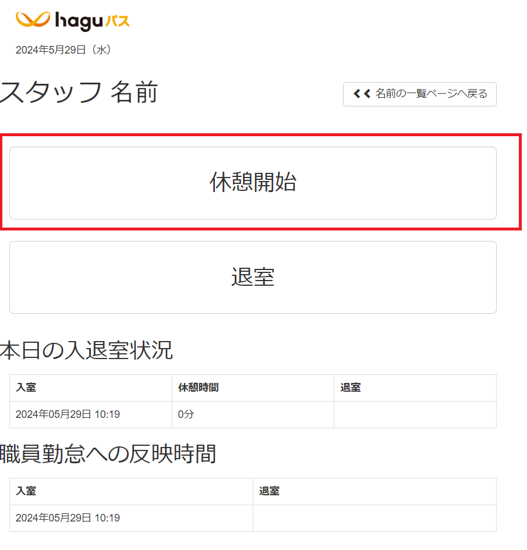Click the hagu パス logo text

click(x=92, y=22)
